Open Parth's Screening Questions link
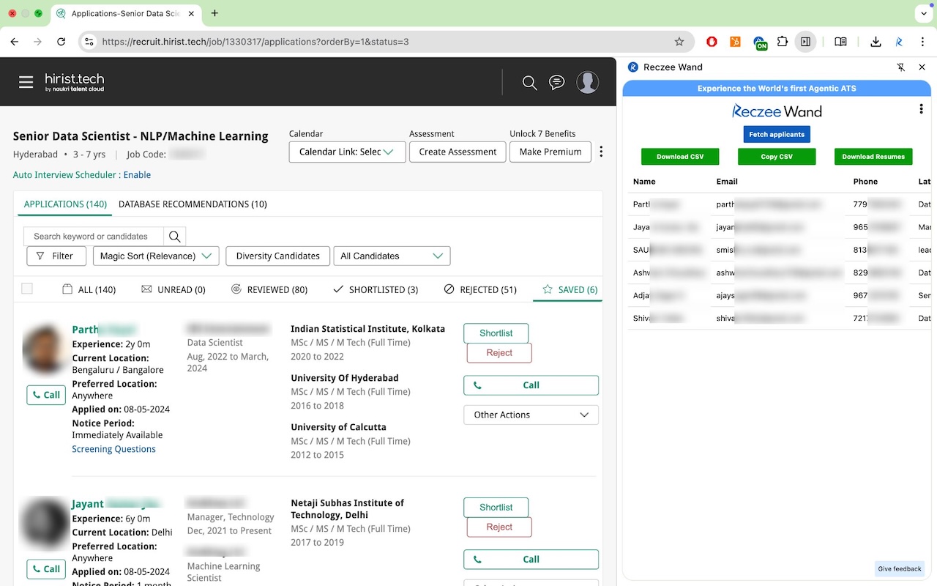This screenshot has width=937, height=586. coord(113,449)
